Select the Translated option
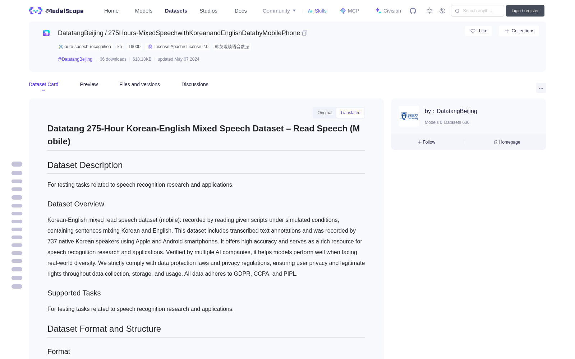This screenshot has height=359, width=575. 350,113
